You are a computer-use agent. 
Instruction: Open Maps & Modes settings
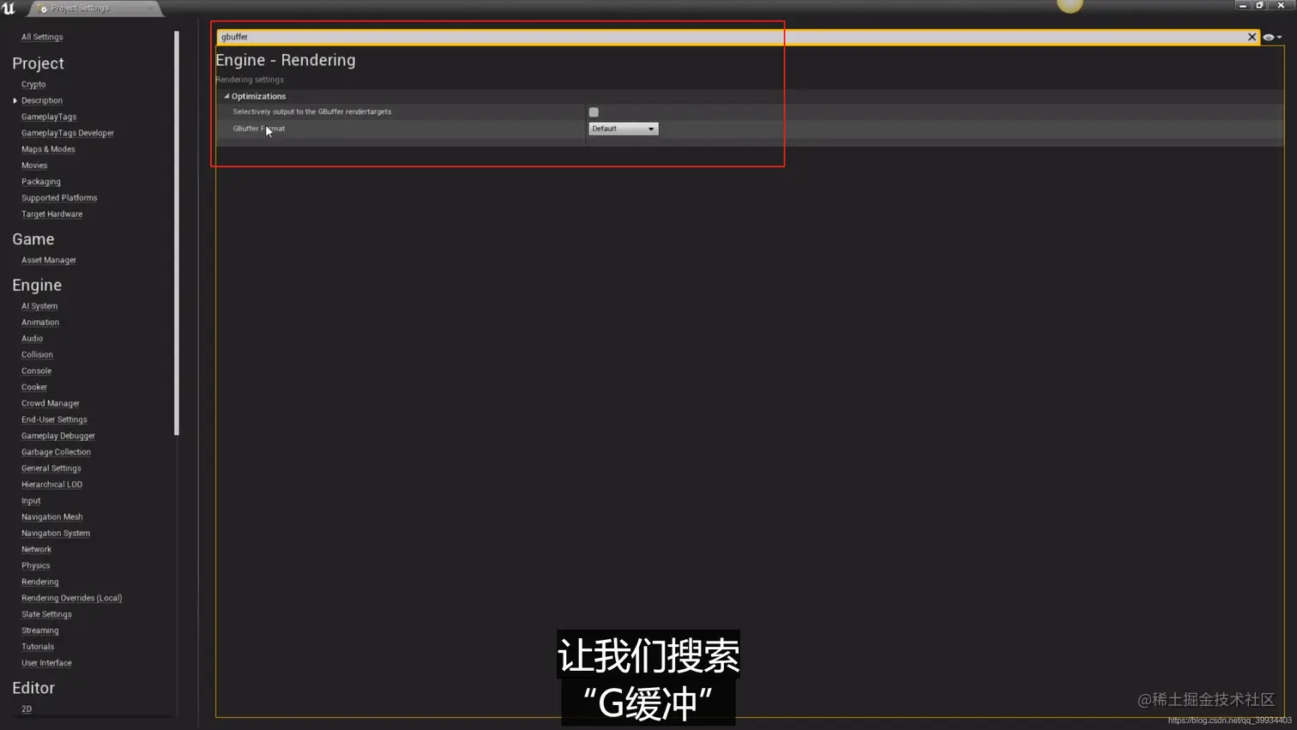(x=48, y=149)
